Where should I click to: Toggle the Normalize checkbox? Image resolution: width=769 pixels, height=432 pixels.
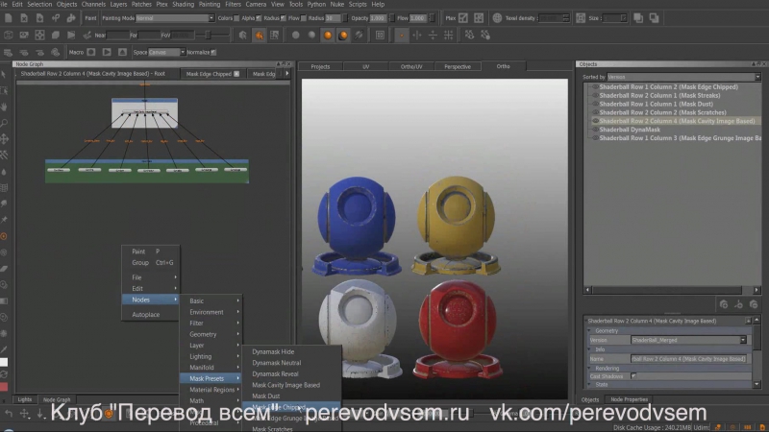213,53
